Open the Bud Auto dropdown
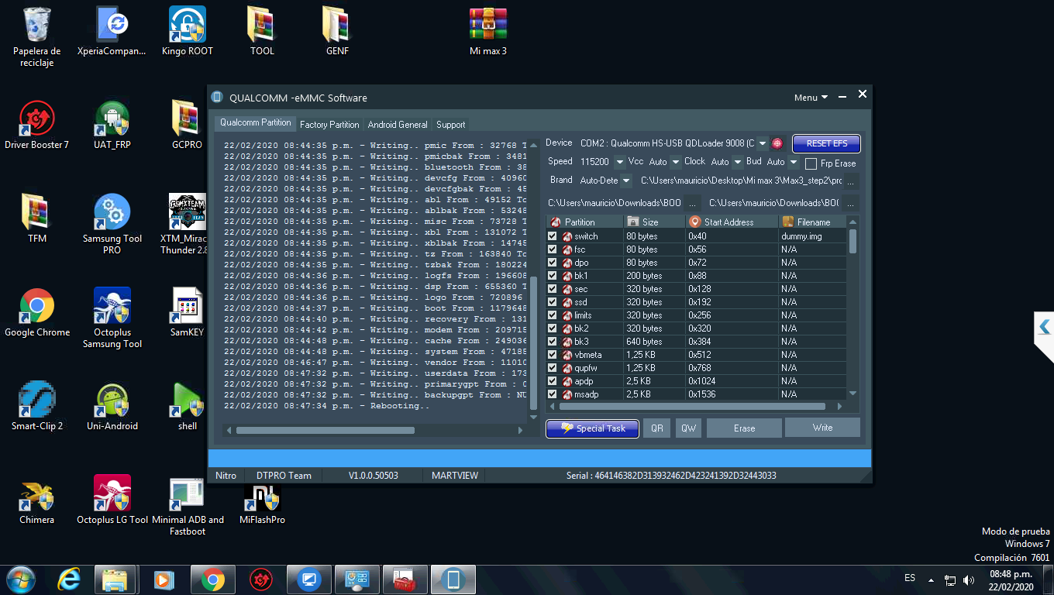 (x=793, y=162)
